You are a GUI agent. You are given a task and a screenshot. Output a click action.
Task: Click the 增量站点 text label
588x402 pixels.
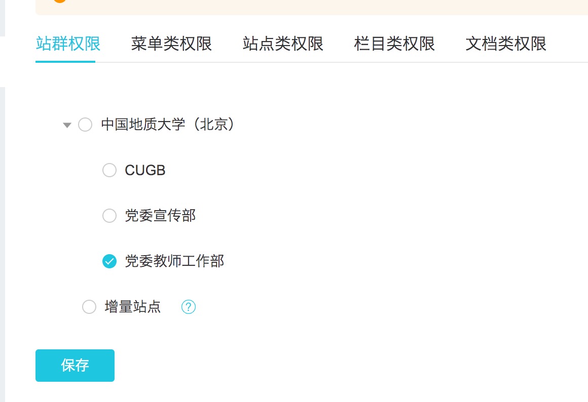coord(133,307)
